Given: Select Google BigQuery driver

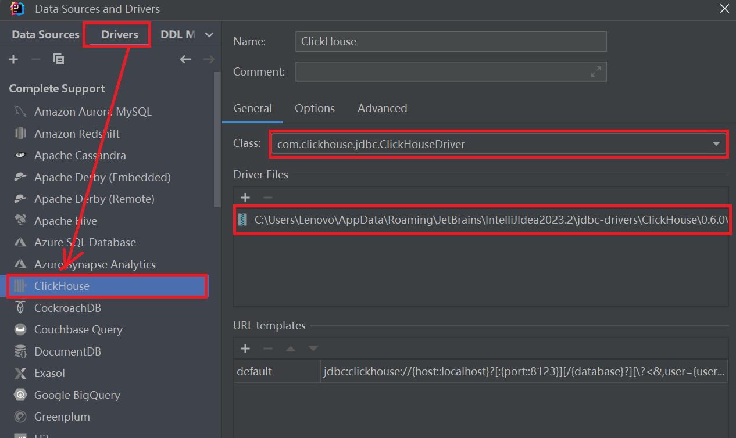Looking at the screenshot, I should pos(77,395).
